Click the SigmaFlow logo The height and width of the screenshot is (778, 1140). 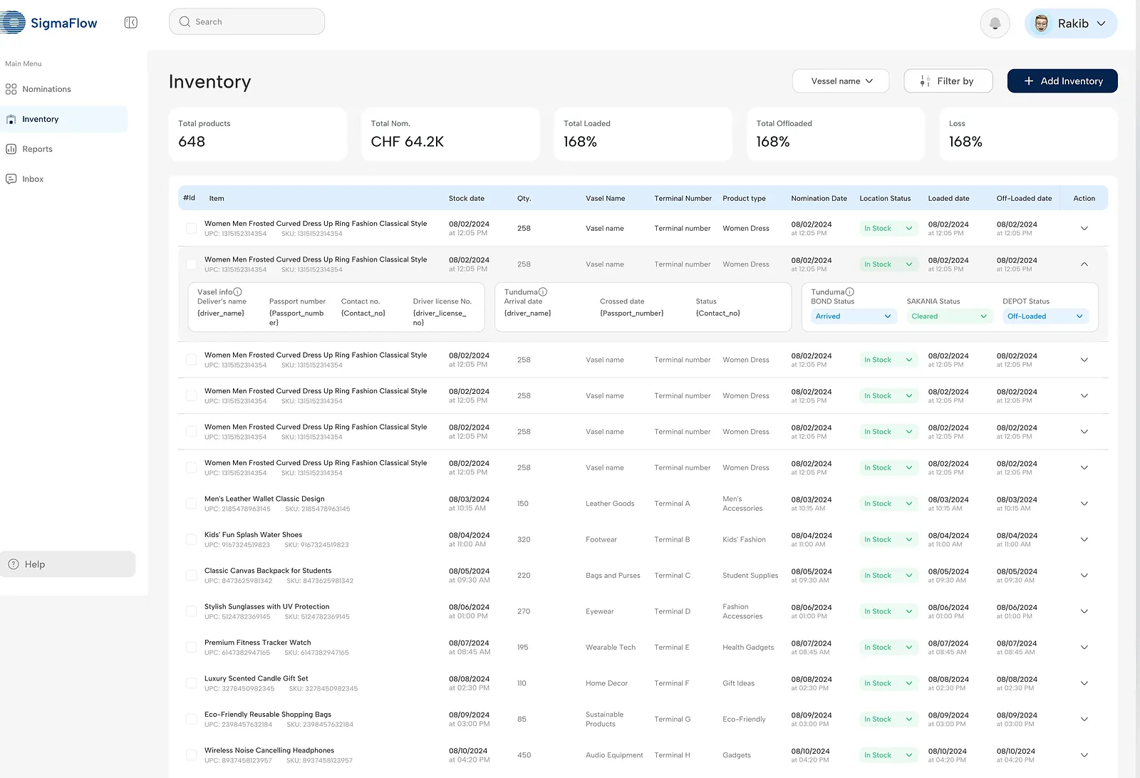pos(48,23)
